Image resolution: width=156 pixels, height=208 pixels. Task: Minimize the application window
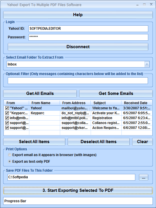click(x=138, y=5)
